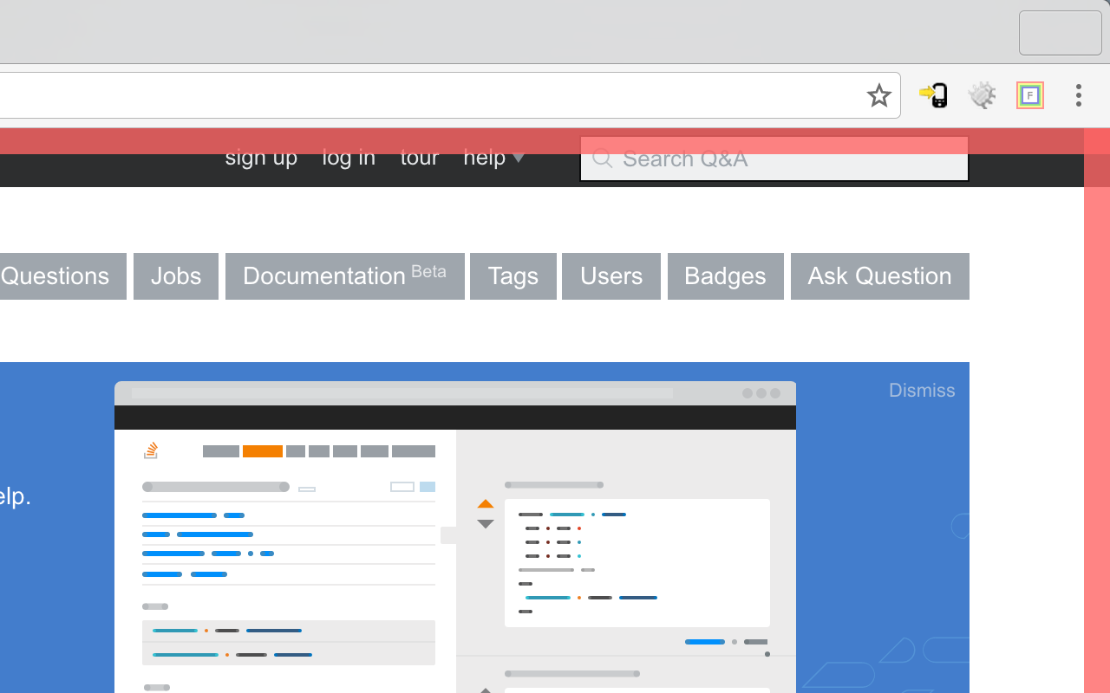Bookmark this page with the star icon
The image size is (1110, 693).
(x=878, y=95)
